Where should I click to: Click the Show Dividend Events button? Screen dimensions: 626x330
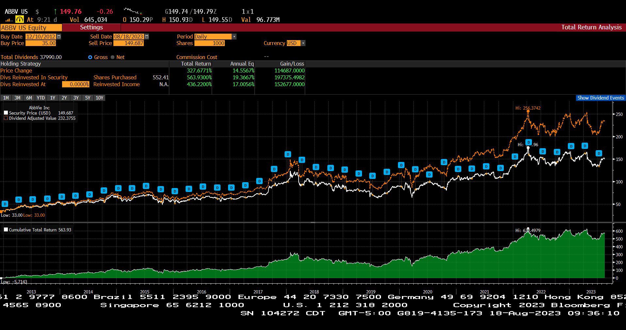coord(601,98)
